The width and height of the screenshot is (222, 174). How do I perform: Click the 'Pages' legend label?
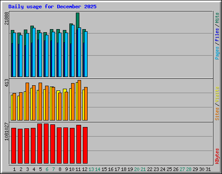[x=217, y=53]
